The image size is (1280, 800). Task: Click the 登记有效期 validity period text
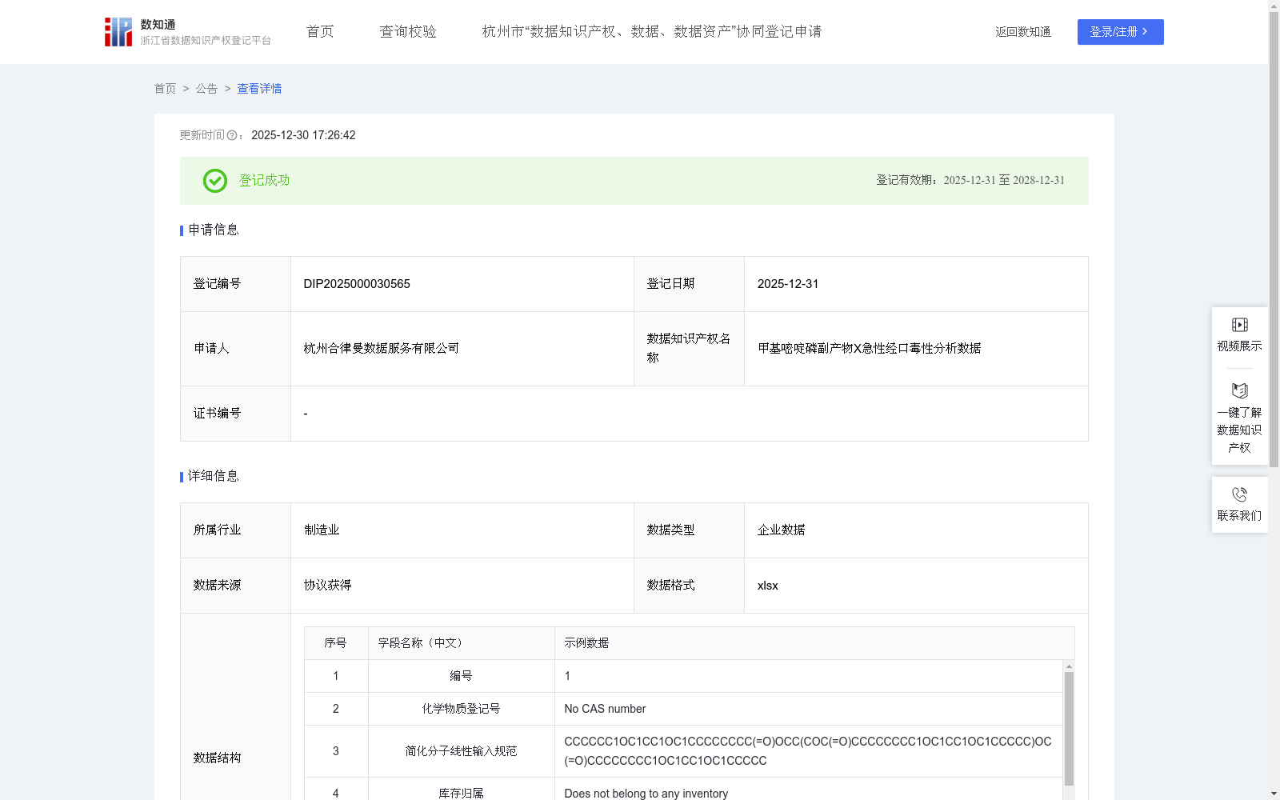[x=970, y=181]
